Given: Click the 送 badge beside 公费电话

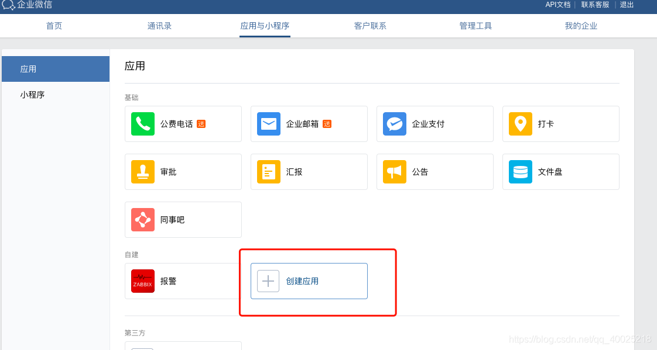Looking at the screenshot, I should (201, 124).
